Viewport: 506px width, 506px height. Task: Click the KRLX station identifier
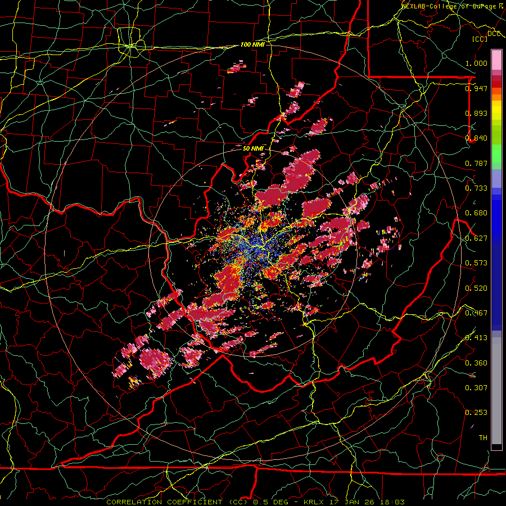[x=314, y=502]
